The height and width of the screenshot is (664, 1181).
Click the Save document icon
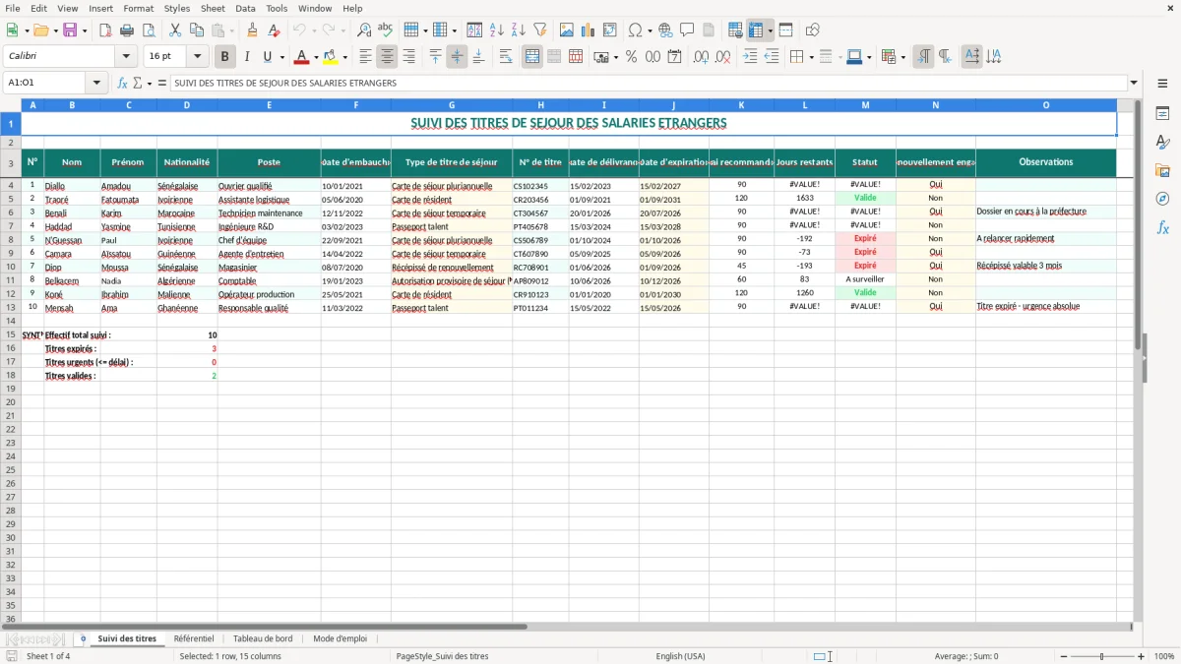pos(70,30)
